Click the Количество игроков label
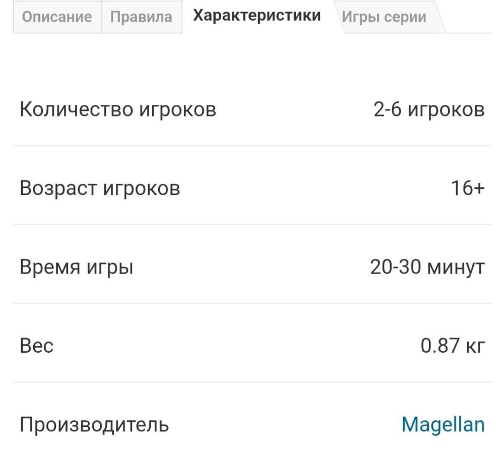The image size is (504, 459). (118, 109)
